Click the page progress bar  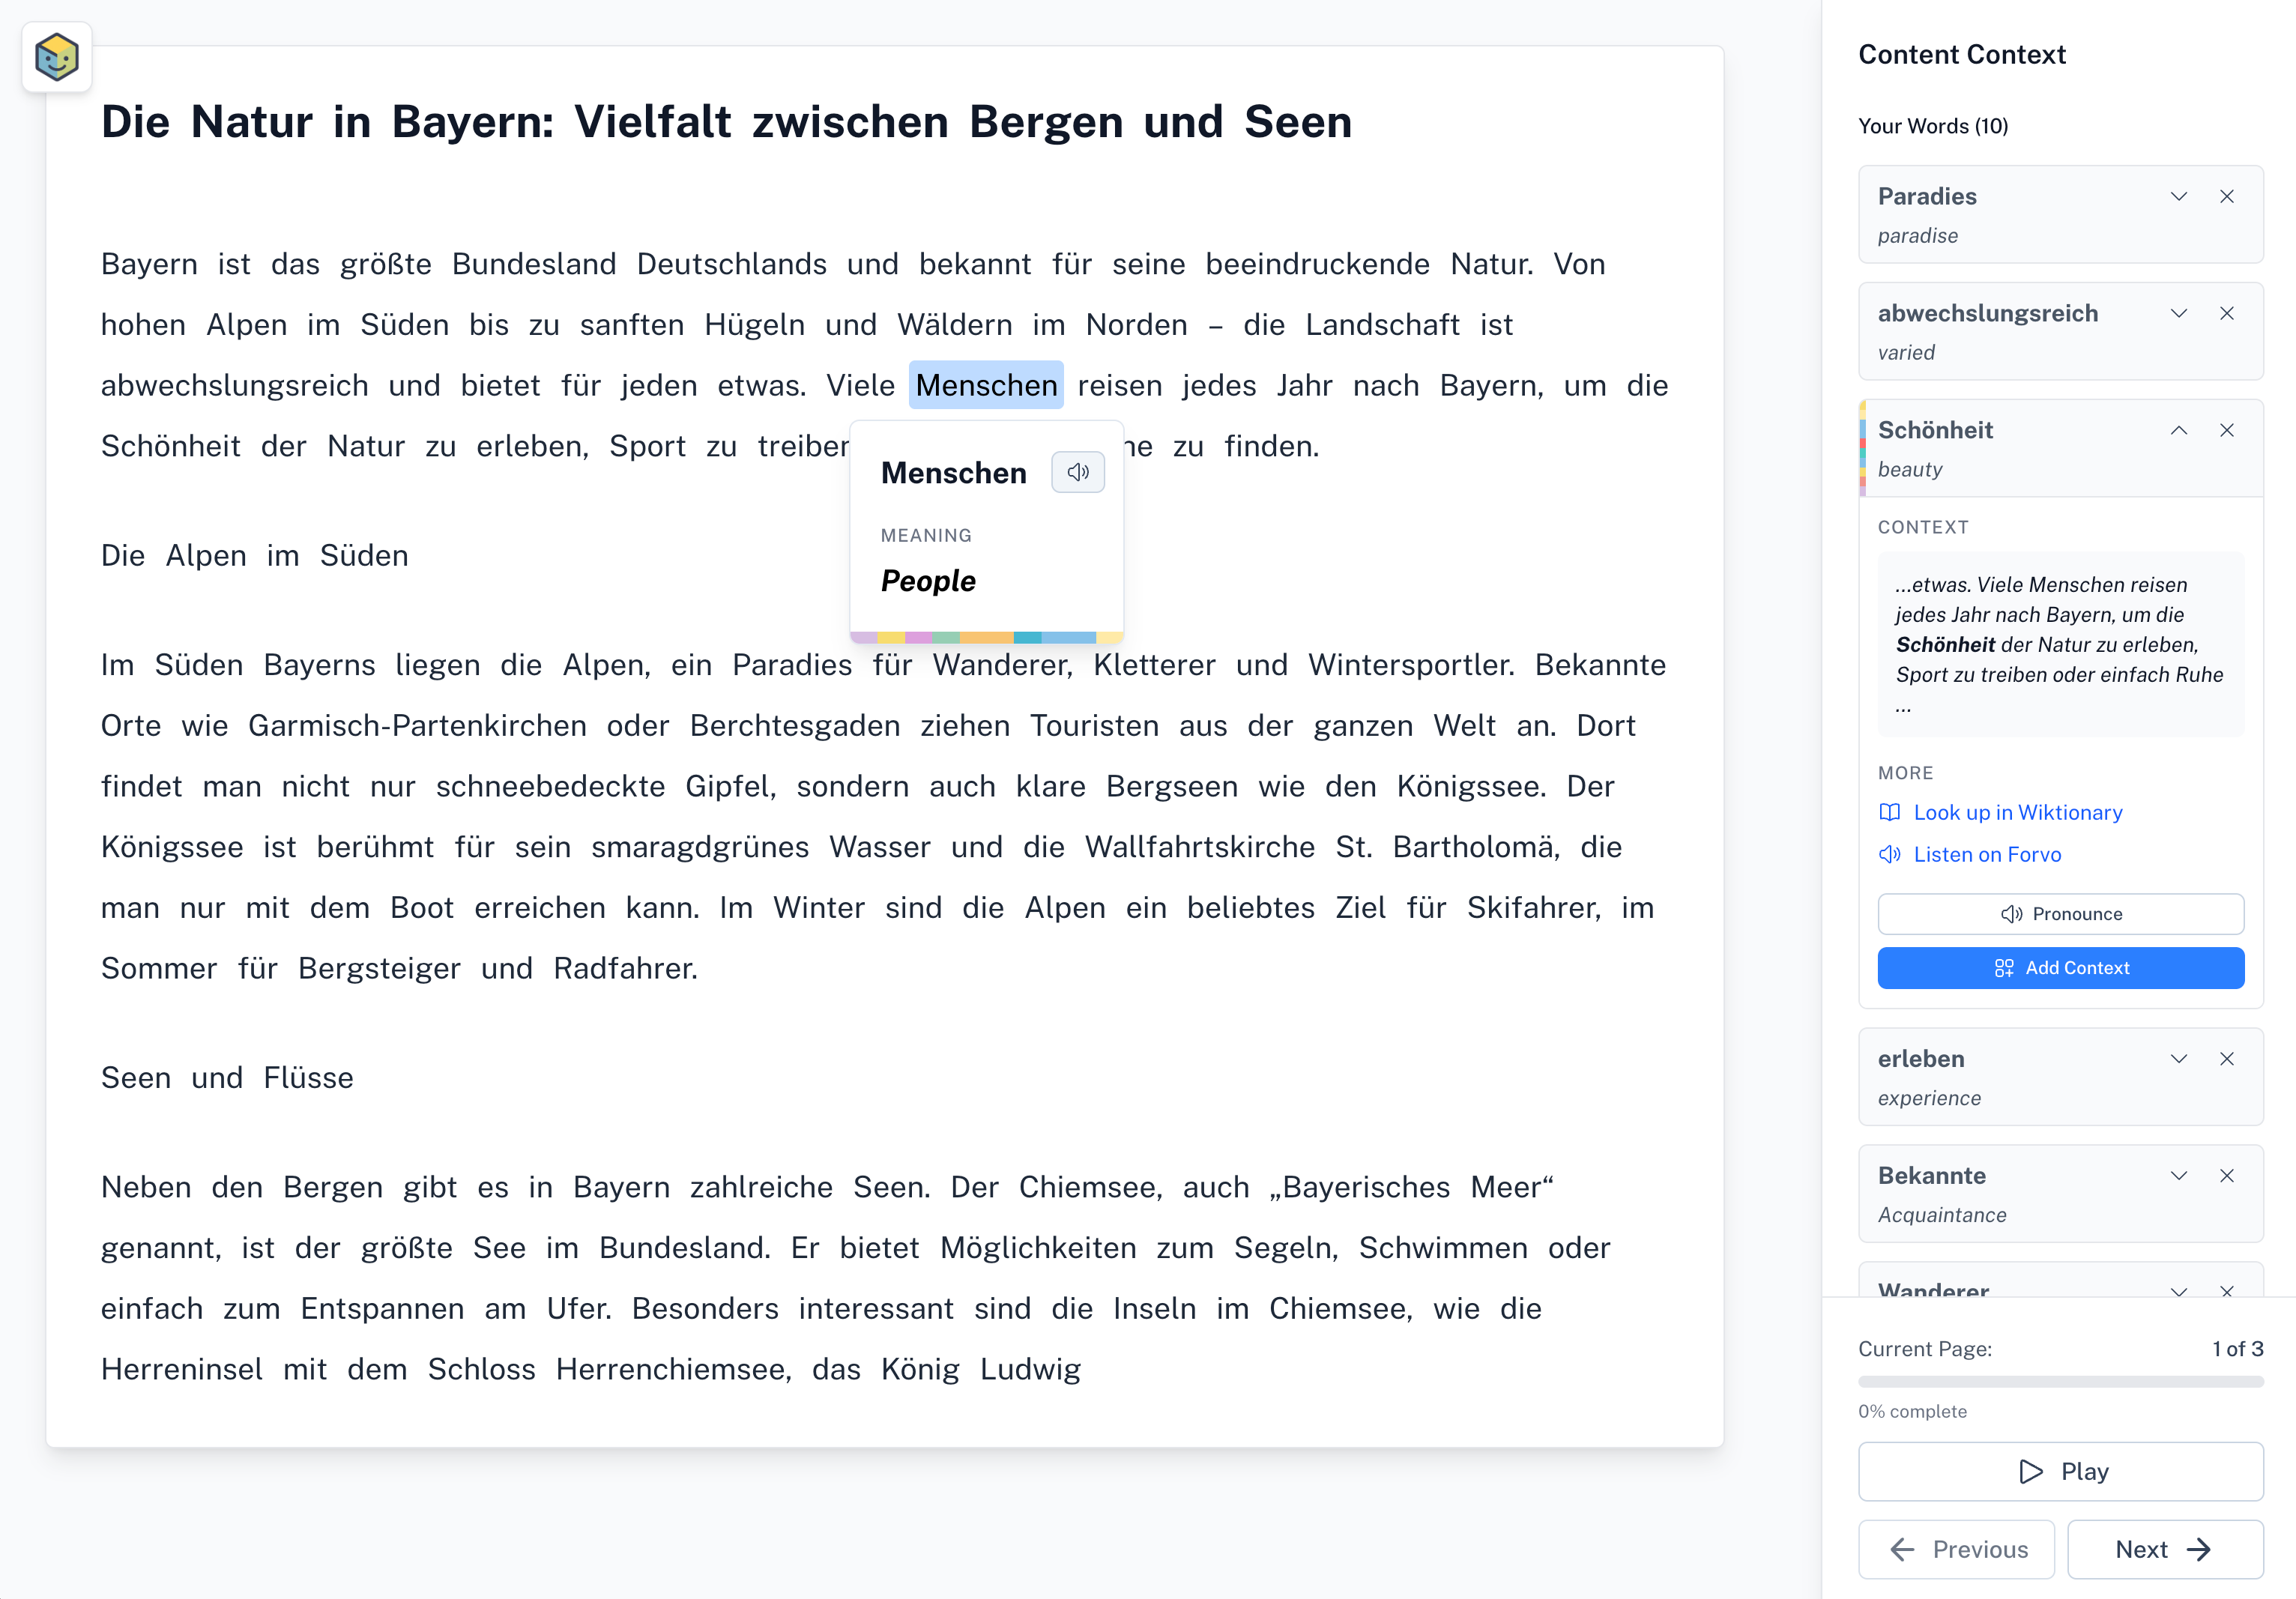(x=2060, y=1381)
